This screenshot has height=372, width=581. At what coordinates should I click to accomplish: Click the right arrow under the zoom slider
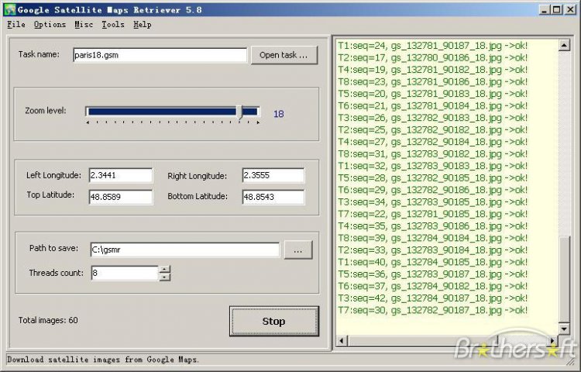tap(258, 122)
